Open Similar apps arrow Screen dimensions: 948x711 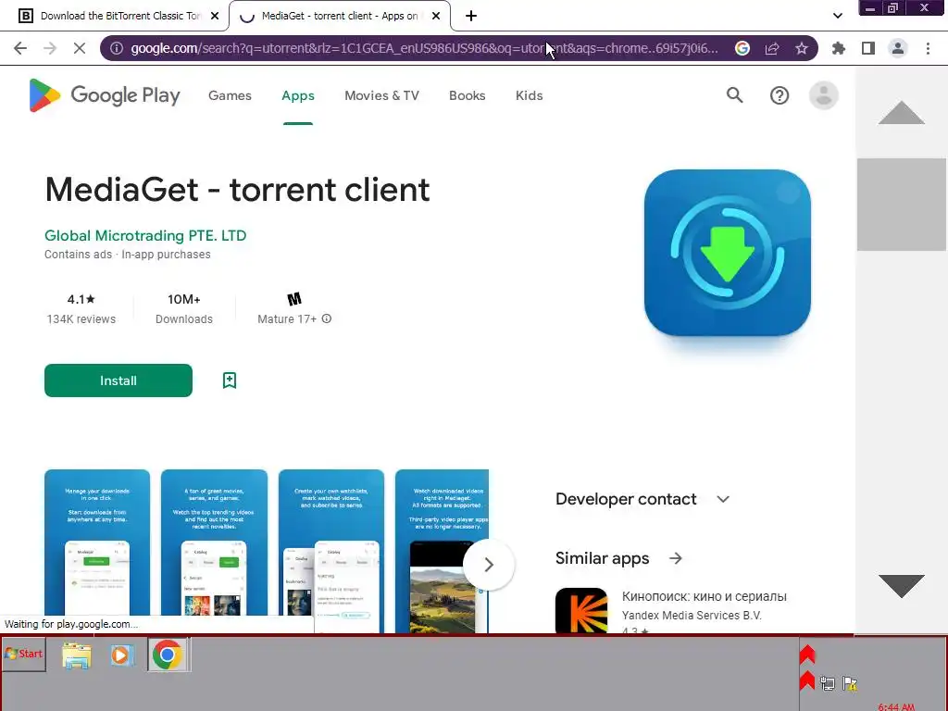point(675,558)
